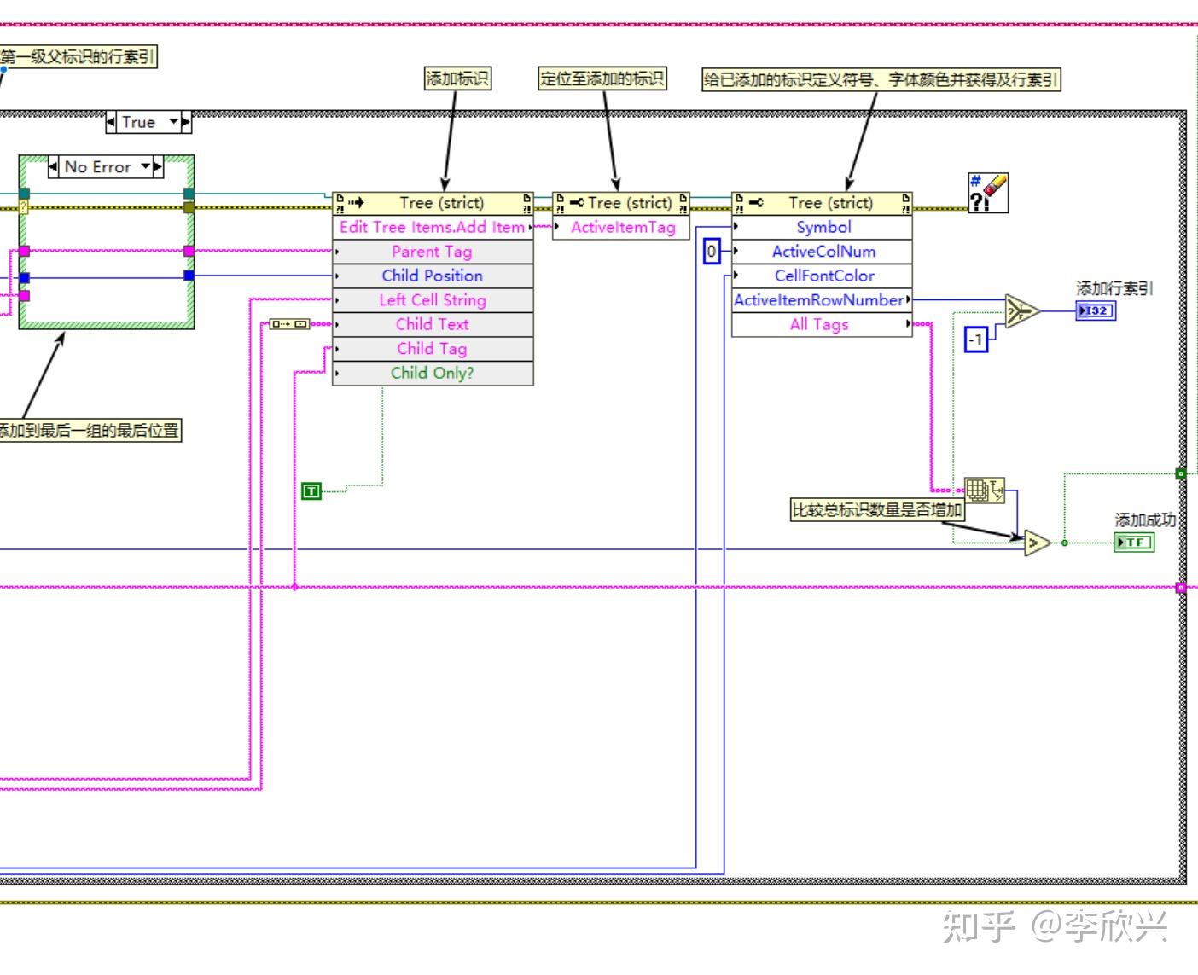Viewport: 1198px width, 975px height.
Task: Select the Child Only? input row
Action: click(x=433, y=373)
